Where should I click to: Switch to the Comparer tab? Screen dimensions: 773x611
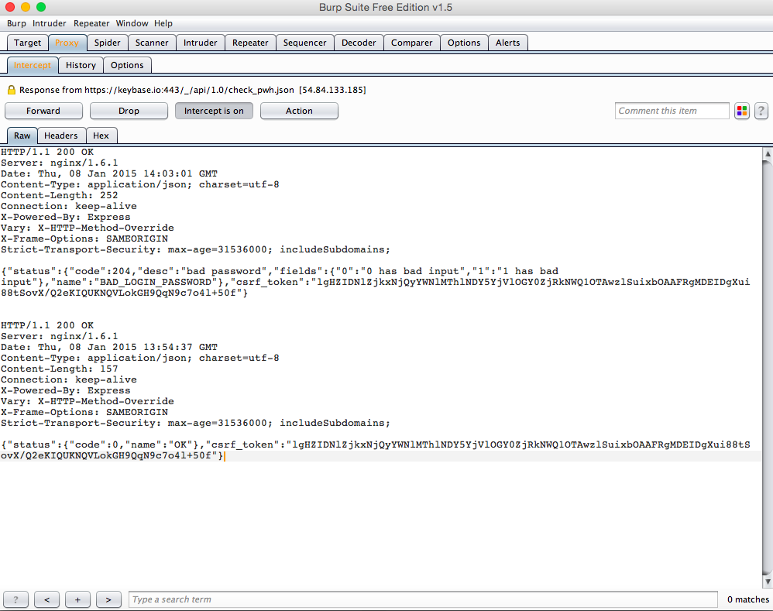click(x=411, y=43)
